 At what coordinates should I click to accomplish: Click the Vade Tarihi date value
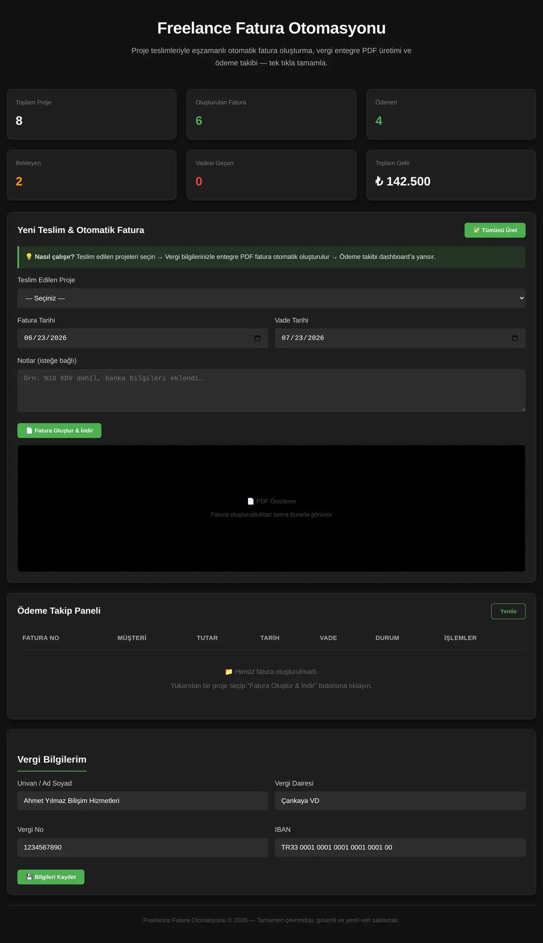point(303,338)
